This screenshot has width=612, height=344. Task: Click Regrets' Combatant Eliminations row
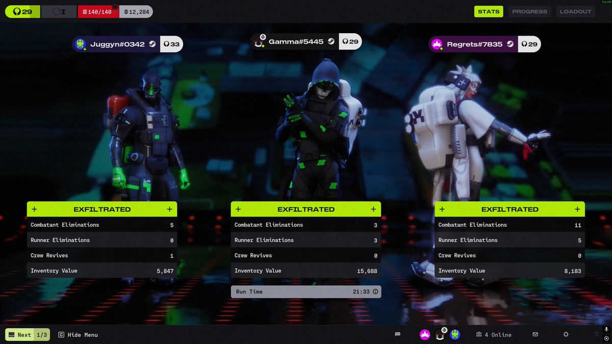pos(510,225)
